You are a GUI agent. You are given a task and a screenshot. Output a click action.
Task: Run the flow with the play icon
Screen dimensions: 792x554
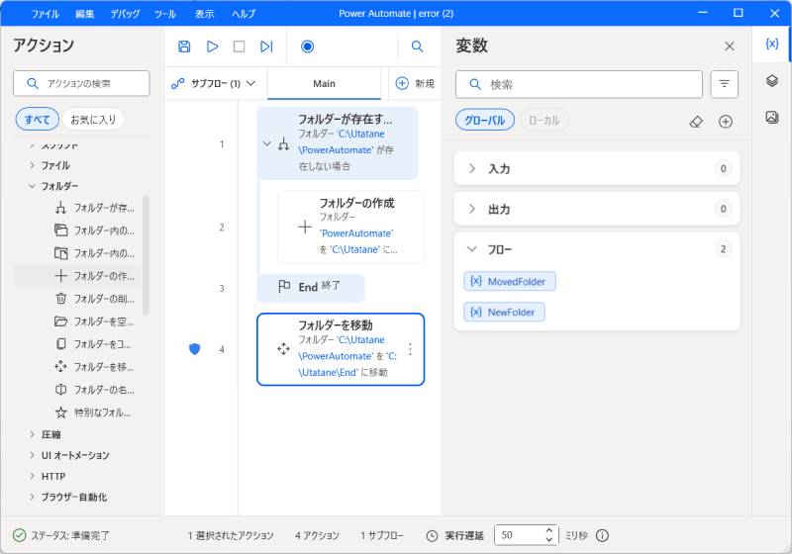[212, 46]
